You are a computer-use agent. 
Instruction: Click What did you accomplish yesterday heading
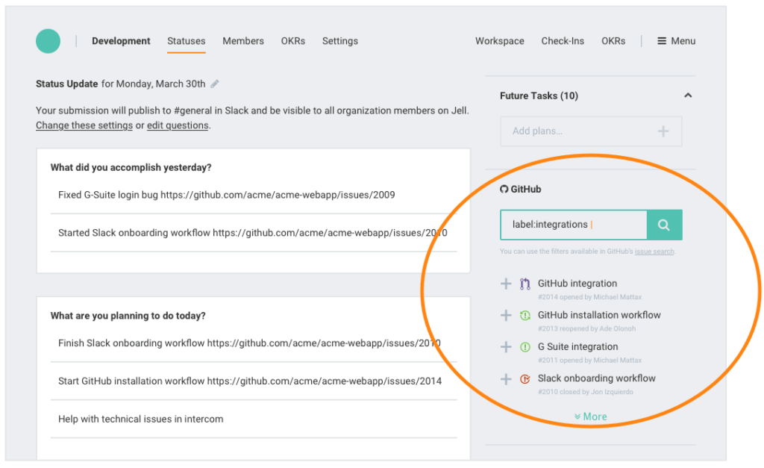[x=131, y=167]
